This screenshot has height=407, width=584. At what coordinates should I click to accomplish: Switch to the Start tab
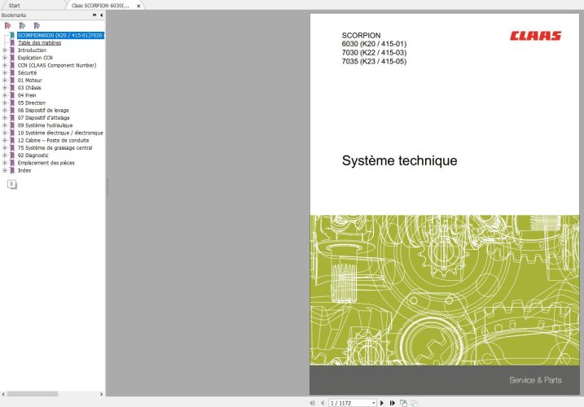click(14, 6)
